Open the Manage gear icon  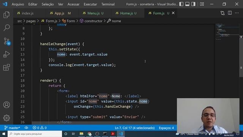(x=6, y=118)
